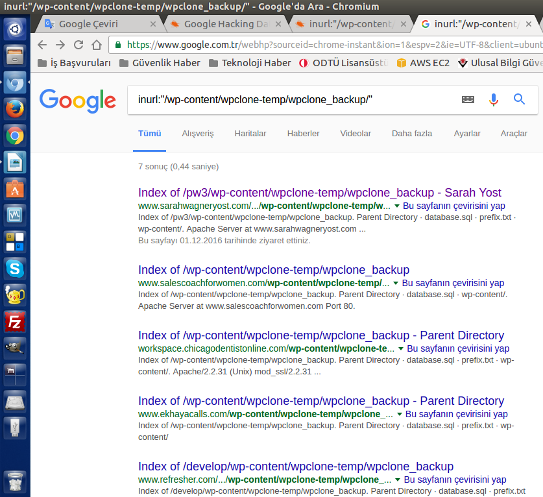This screenshot has width=543, height=497.
Task: Open the /develop/wp-content index result
Action: [296, 467]
